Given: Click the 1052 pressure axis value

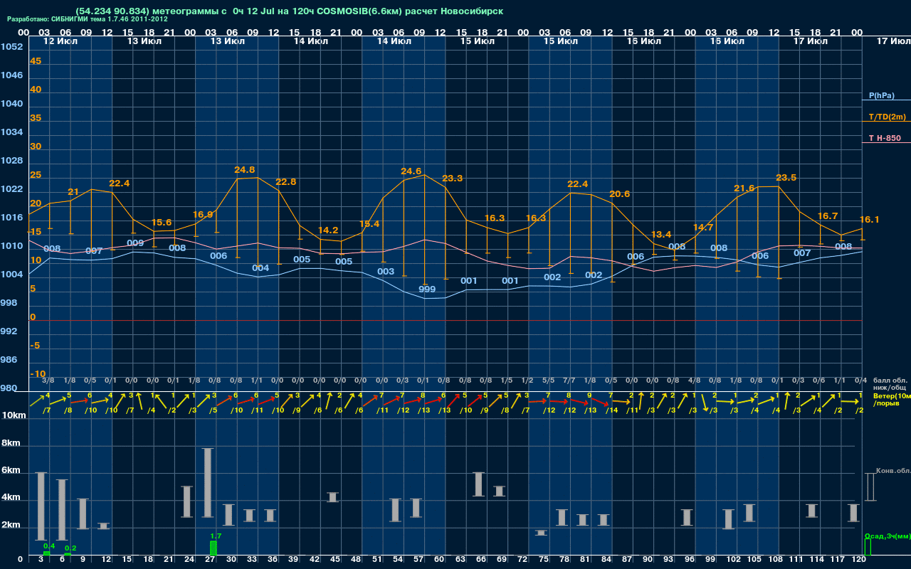Looking at the screenshot, I should (x=11, y=47).
